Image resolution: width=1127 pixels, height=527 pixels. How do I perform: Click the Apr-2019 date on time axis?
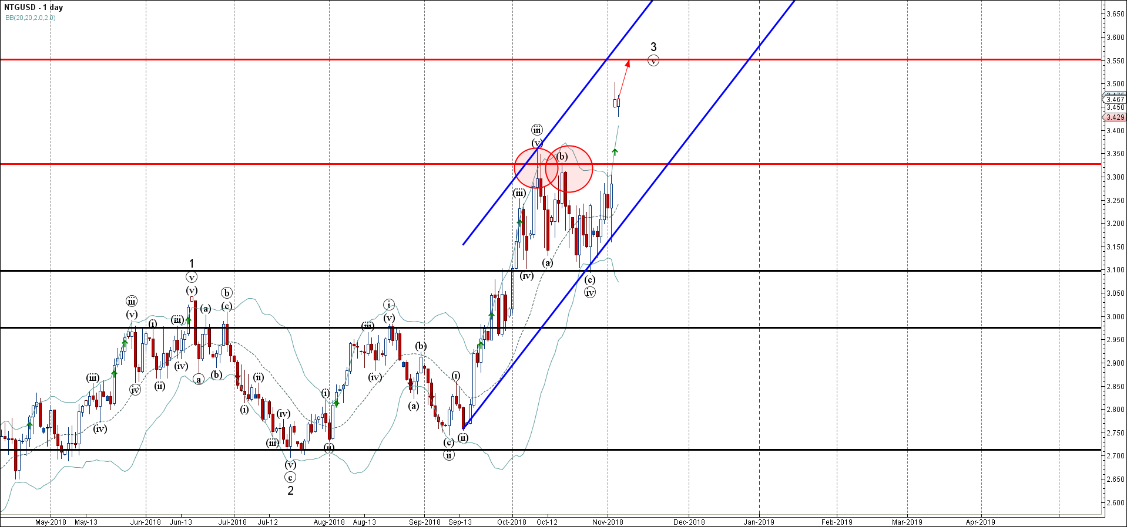pos(980,522)
